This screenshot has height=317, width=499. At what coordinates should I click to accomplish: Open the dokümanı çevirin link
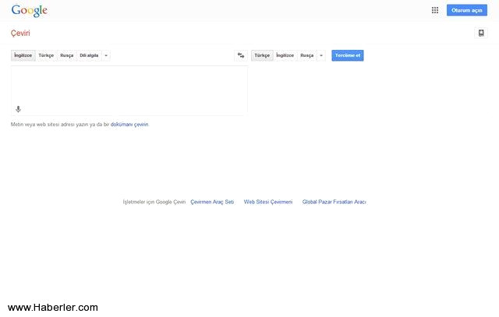point(129,125)
